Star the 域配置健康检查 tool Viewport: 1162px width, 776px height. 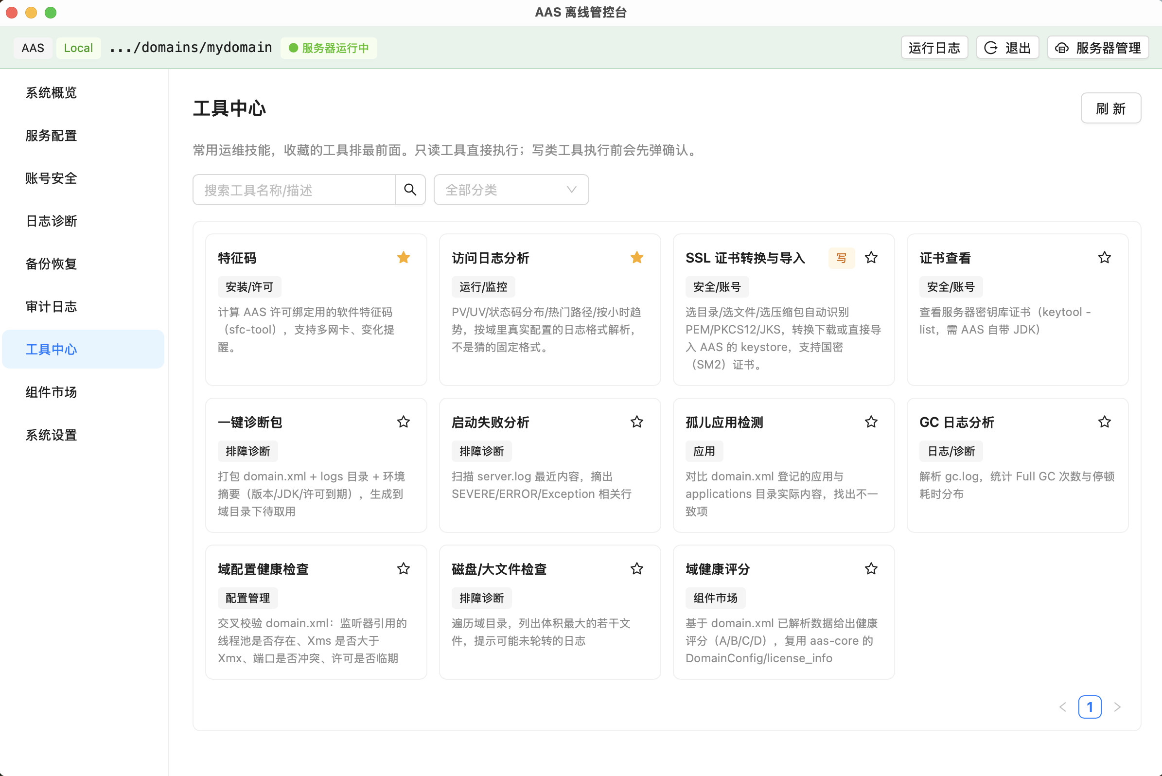click(x=404, y=569)
